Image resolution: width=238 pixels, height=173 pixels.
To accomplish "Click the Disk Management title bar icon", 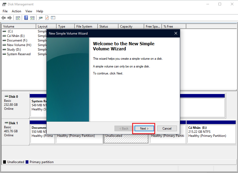I will point(4,4).
